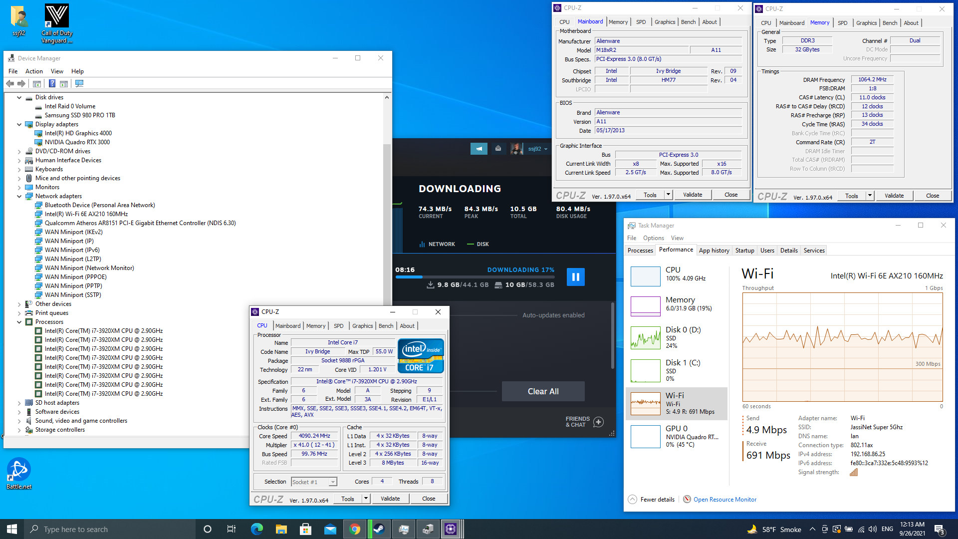Click the Friends & Chat plus icon
The width and height of the screenshot is (958, 539).
pos(598,422)
